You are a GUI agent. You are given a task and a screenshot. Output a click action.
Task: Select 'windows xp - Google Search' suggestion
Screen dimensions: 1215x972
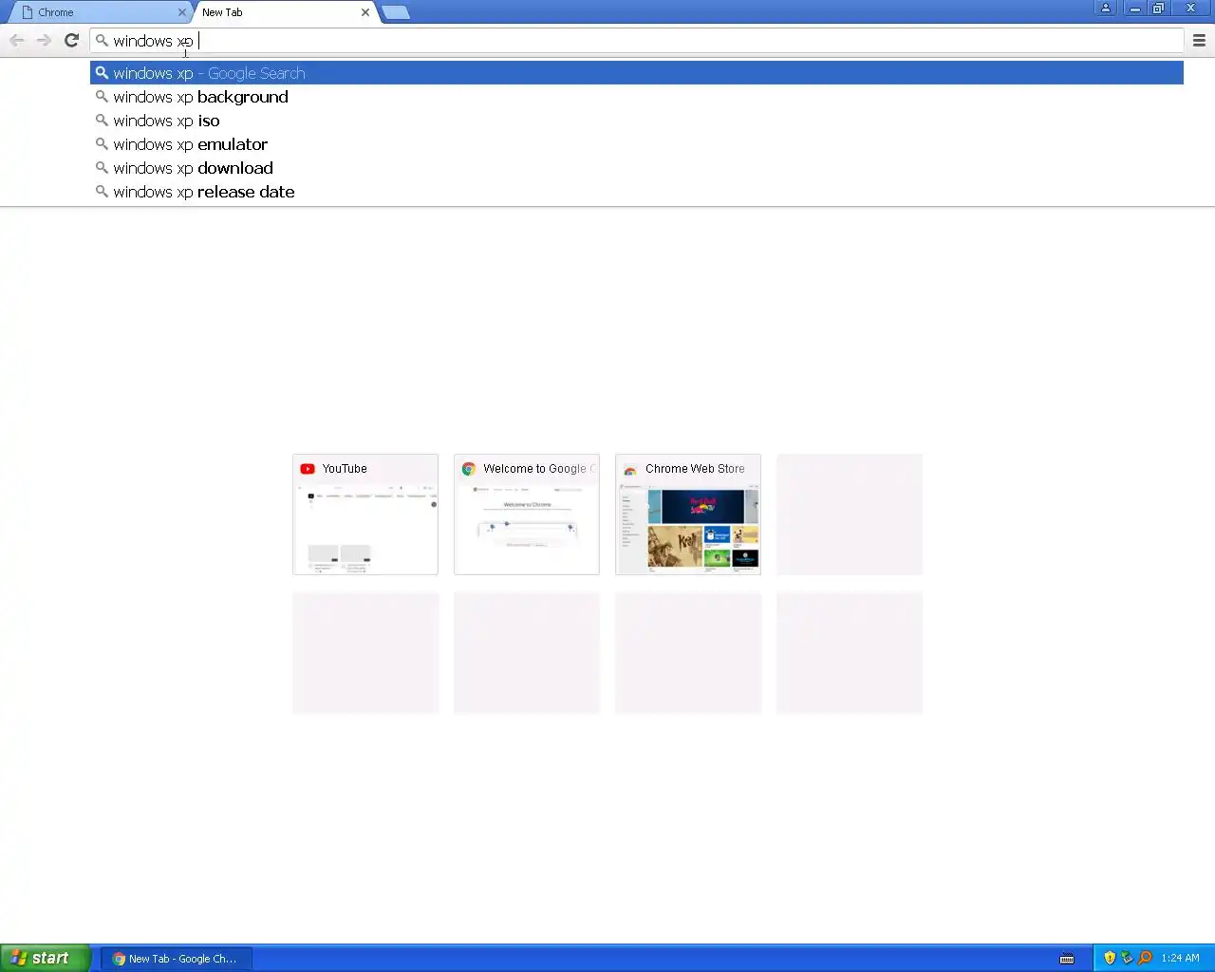point(637,73)
